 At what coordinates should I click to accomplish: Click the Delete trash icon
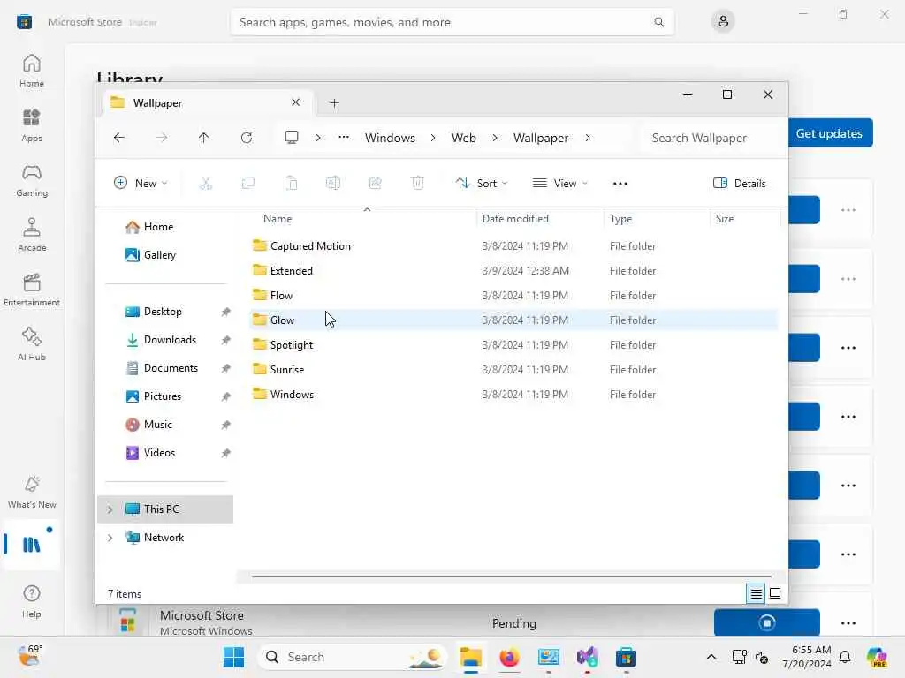(x=418, y=184)
